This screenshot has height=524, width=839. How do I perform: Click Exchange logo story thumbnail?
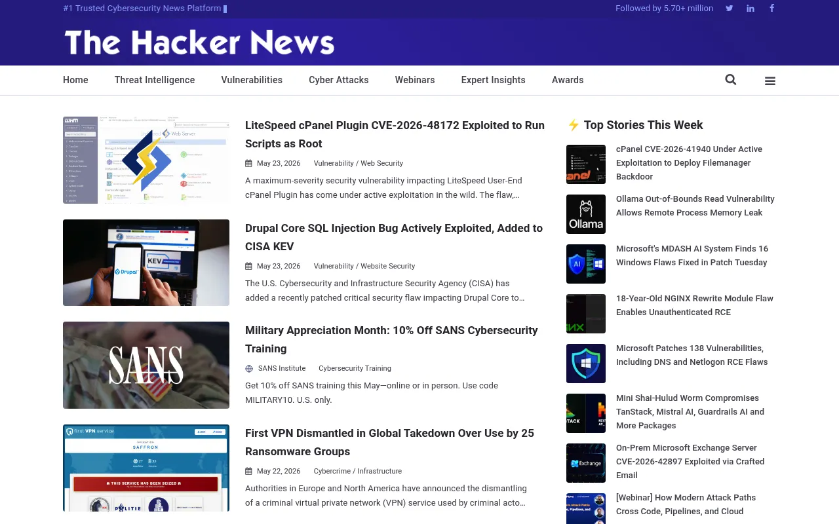point(586,463)
